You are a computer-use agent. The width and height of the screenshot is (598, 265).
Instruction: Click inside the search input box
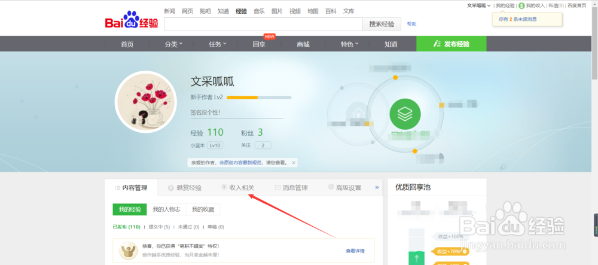tap(263, 24)
